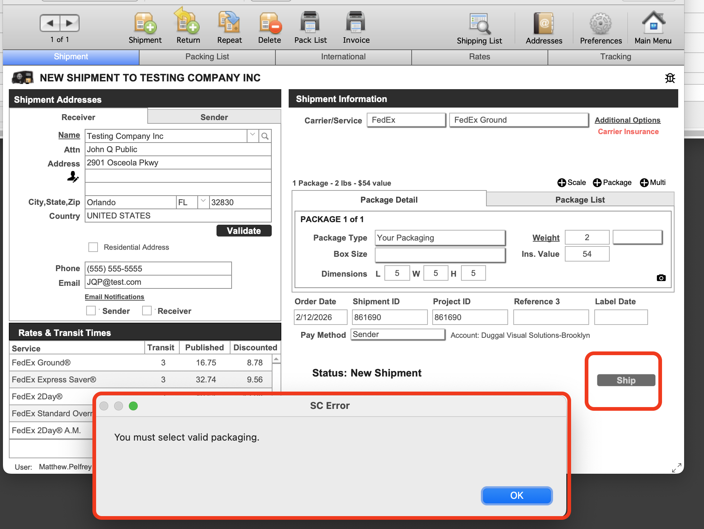This screenshot has width=704, height=529.
Task: Open the Package Type dropdown
Action: (440, 238)
